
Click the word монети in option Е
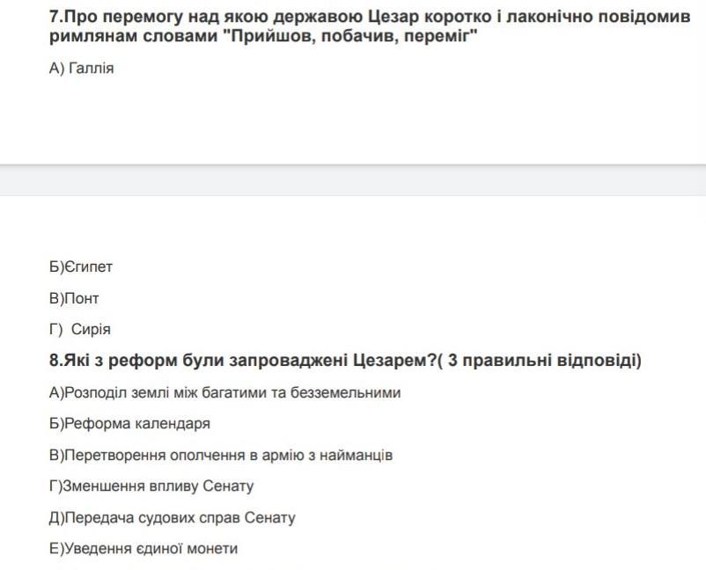[211, 549]
